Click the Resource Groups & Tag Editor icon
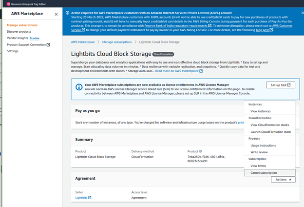 point(8,4)
